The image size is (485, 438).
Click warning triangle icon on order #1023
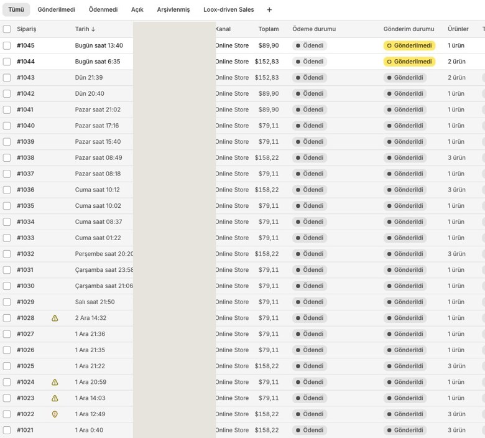click(55, 398)
